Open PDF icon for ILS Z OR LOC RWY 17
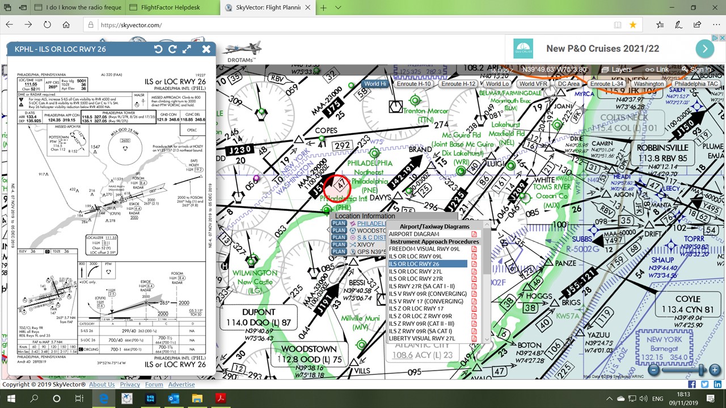 [474, 309]
